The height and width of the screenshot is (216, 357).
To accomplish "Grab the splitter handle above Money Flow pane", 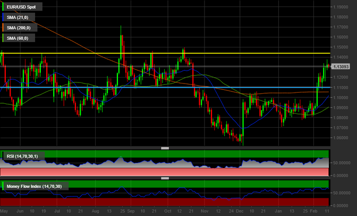I will click(x=165, y=178).
